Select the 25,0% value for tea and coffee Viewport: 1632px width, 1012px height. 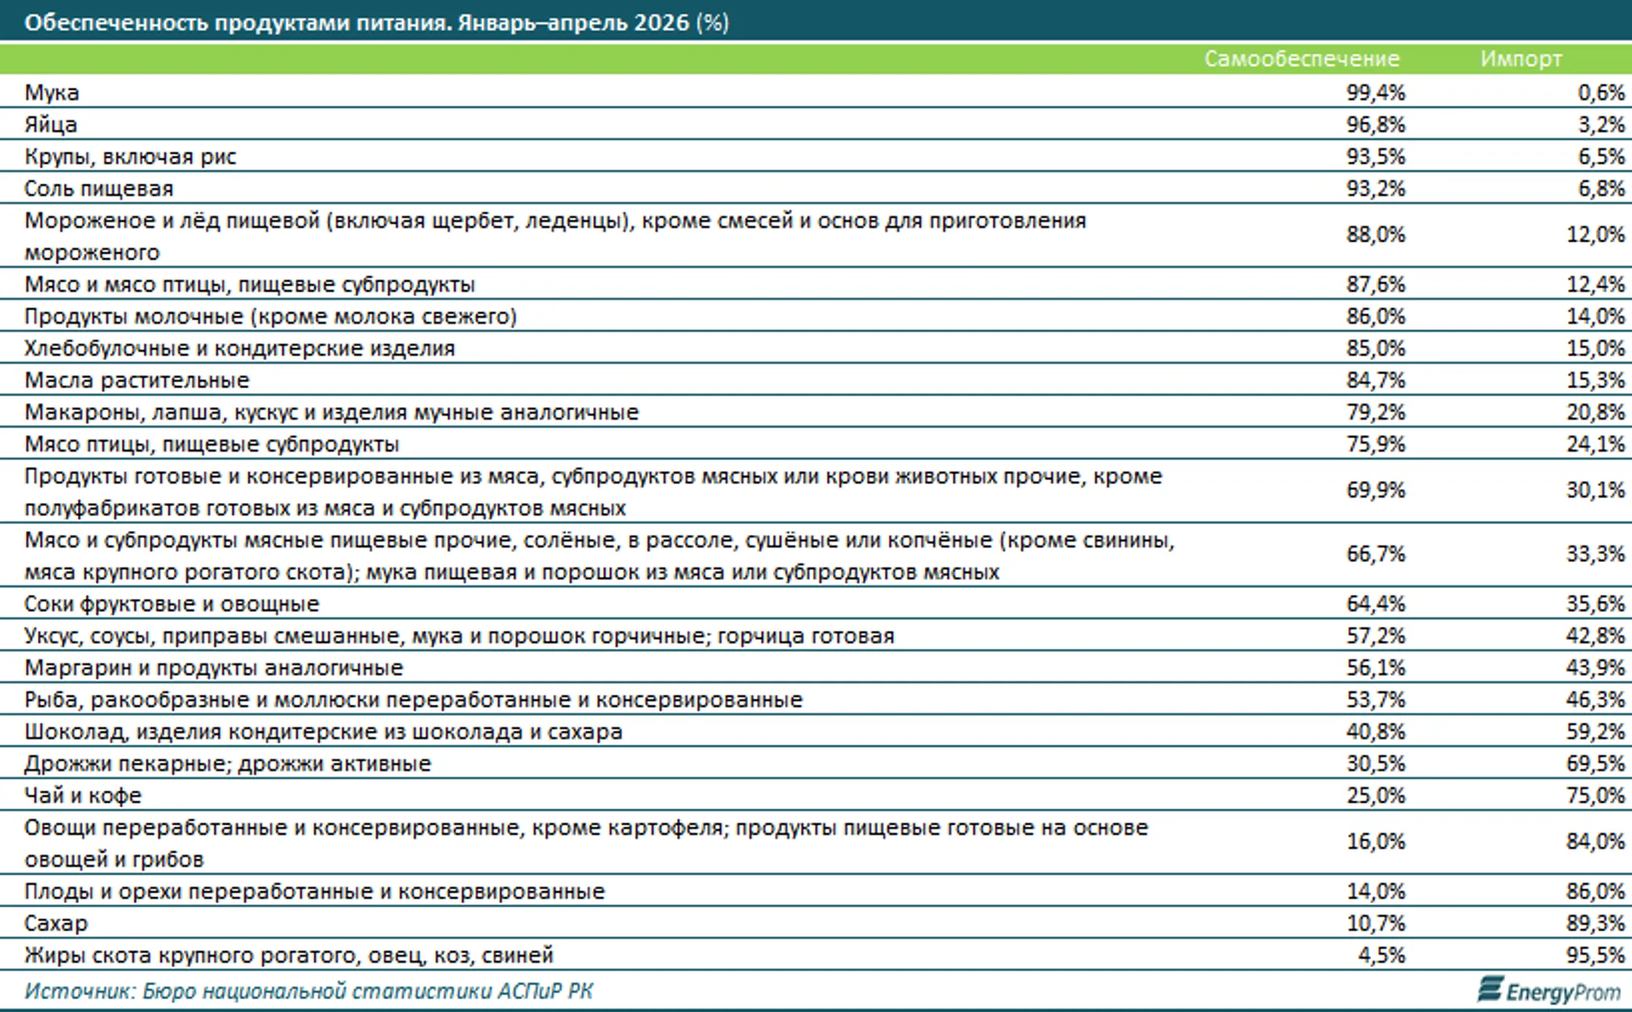click(x=1375, y=795)
